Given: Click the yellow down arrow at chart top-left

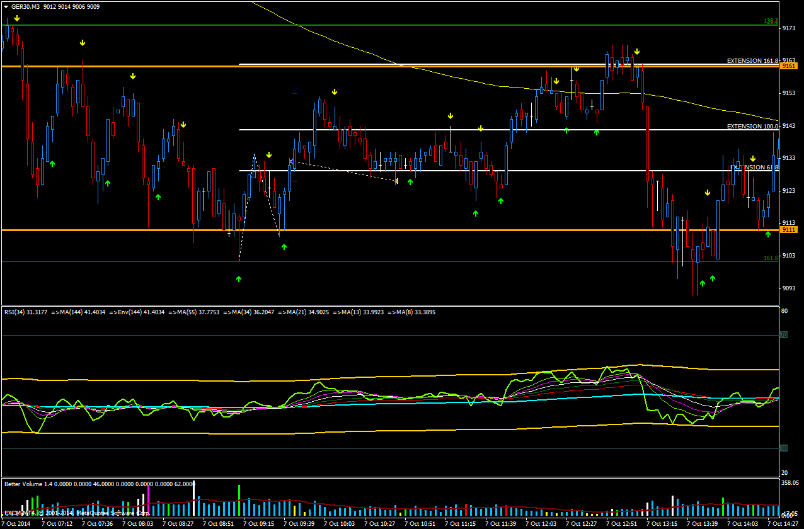Looking at the screenshot, I should 17,18.
